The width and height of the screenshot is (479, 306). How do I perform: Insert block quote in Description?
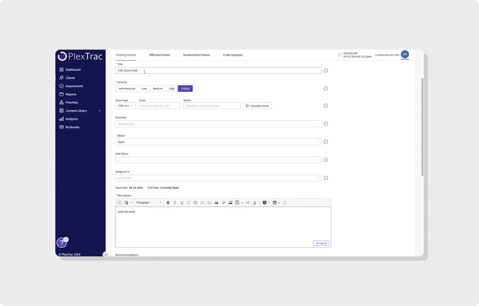point(217,203)
